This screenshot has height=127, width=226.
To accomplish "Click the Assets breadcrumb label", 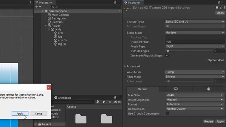I will tap(71, 107).
